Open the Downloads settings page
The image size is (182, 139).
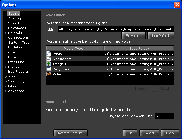(x=17, y=28)
